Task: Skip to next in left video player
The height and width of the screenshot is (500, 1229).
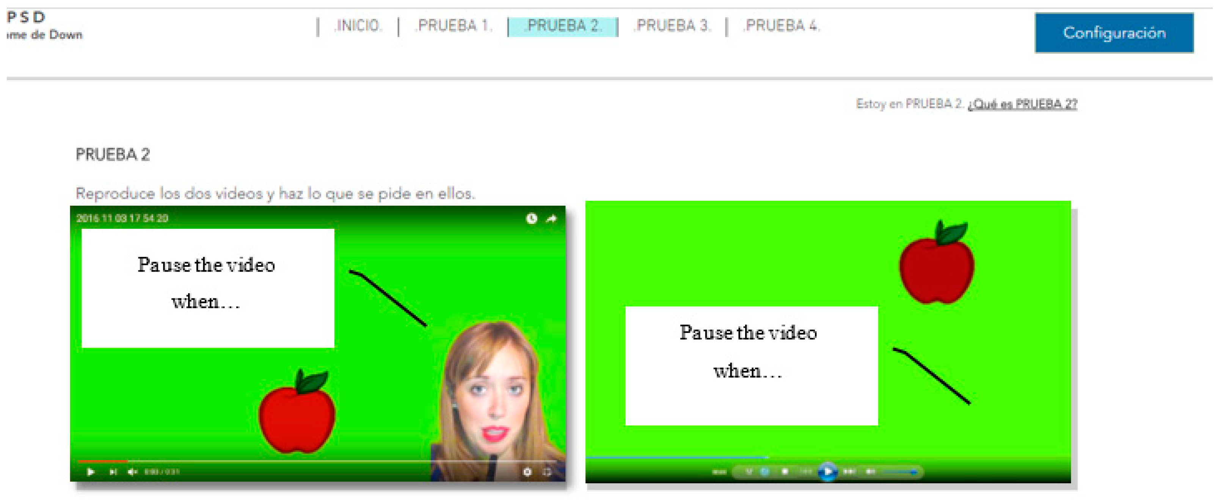Action: click(x=113, y=472)
